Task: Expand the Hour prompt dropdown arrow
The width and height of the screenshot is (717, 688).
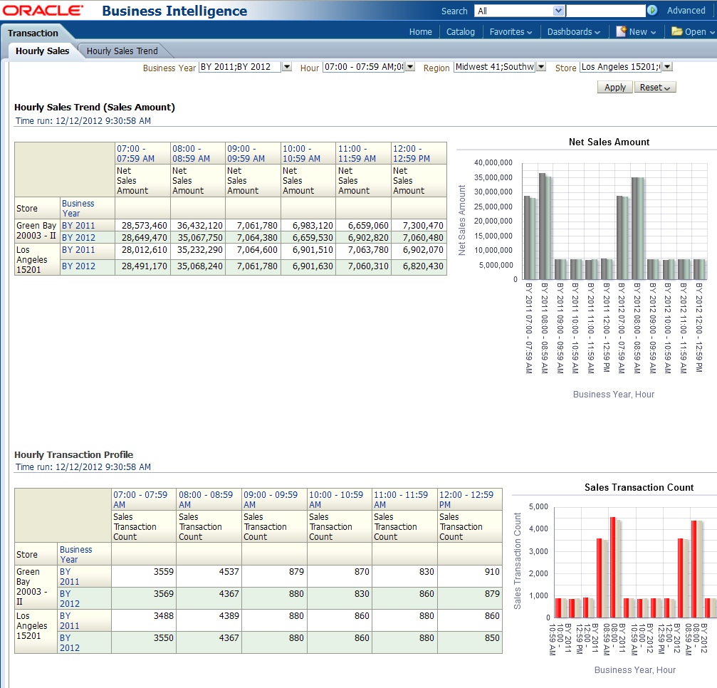Action: [410, 67]
